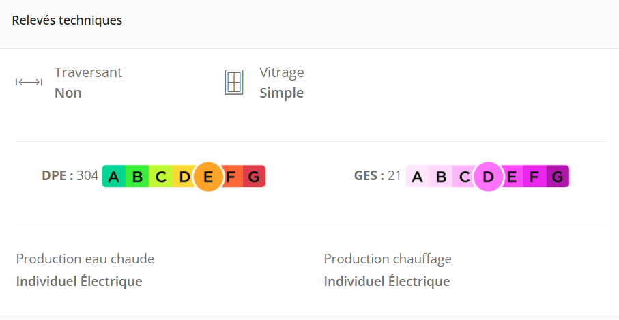Select GES class E magenta swatch
Screen dimensions: 619x320
point(511,177)
